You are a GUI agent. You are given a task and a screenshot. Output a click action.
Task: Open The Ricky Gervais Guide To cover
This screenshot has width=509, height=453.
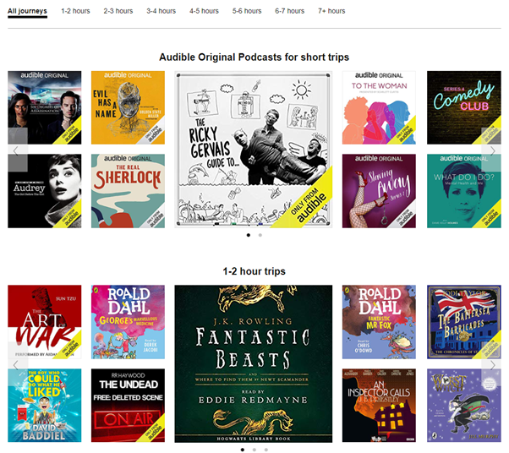253,150
